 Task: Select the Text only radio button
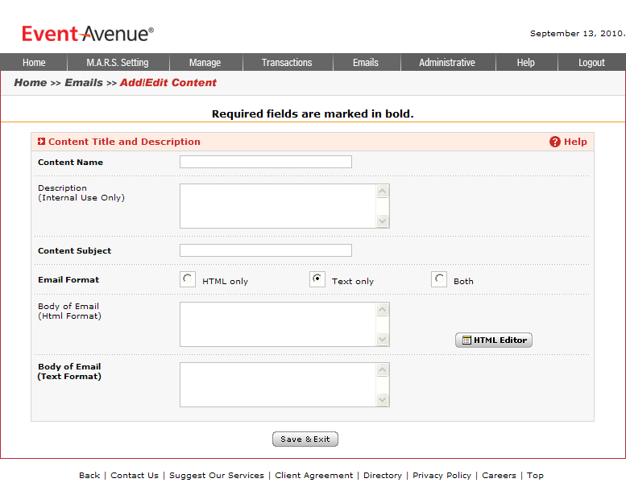coord(317,279)
